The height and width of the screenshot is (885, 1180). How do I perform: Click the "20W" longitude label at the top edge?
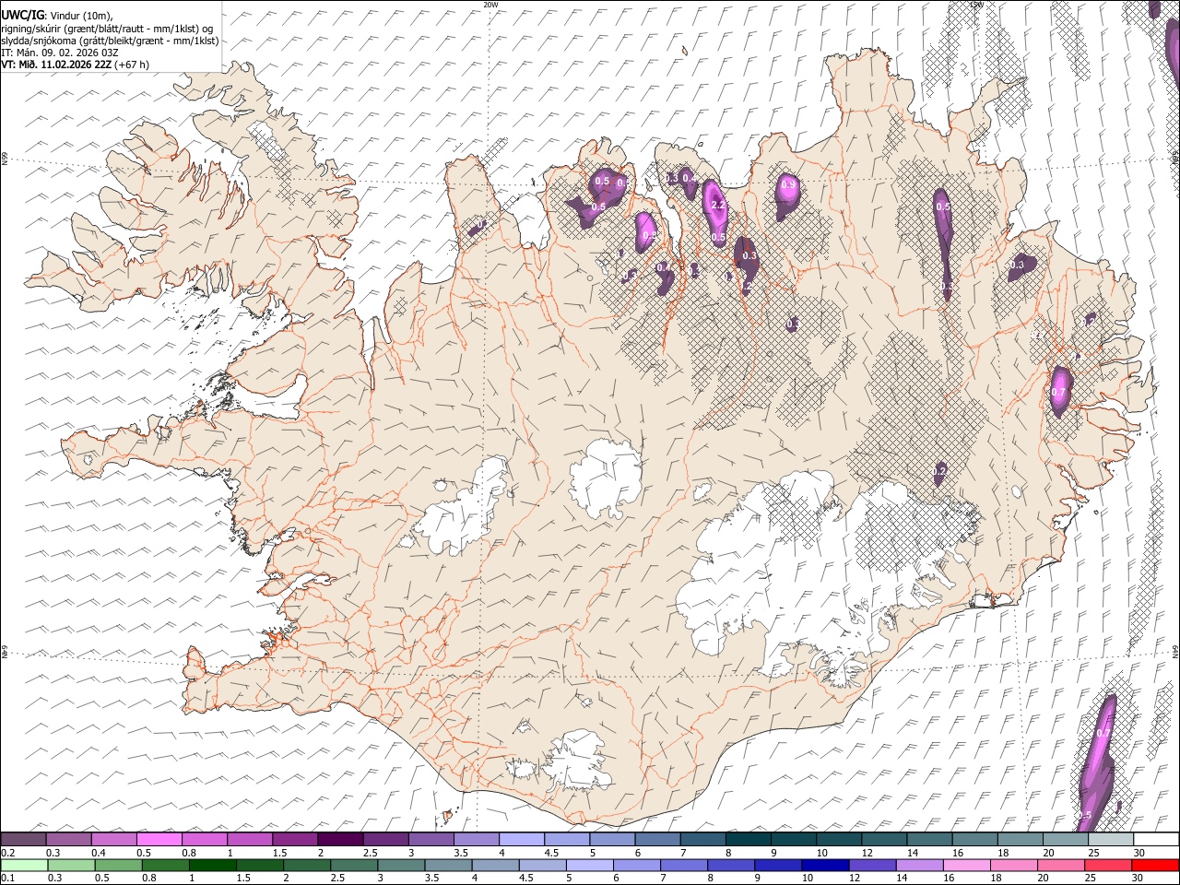[x=490, y=5]
